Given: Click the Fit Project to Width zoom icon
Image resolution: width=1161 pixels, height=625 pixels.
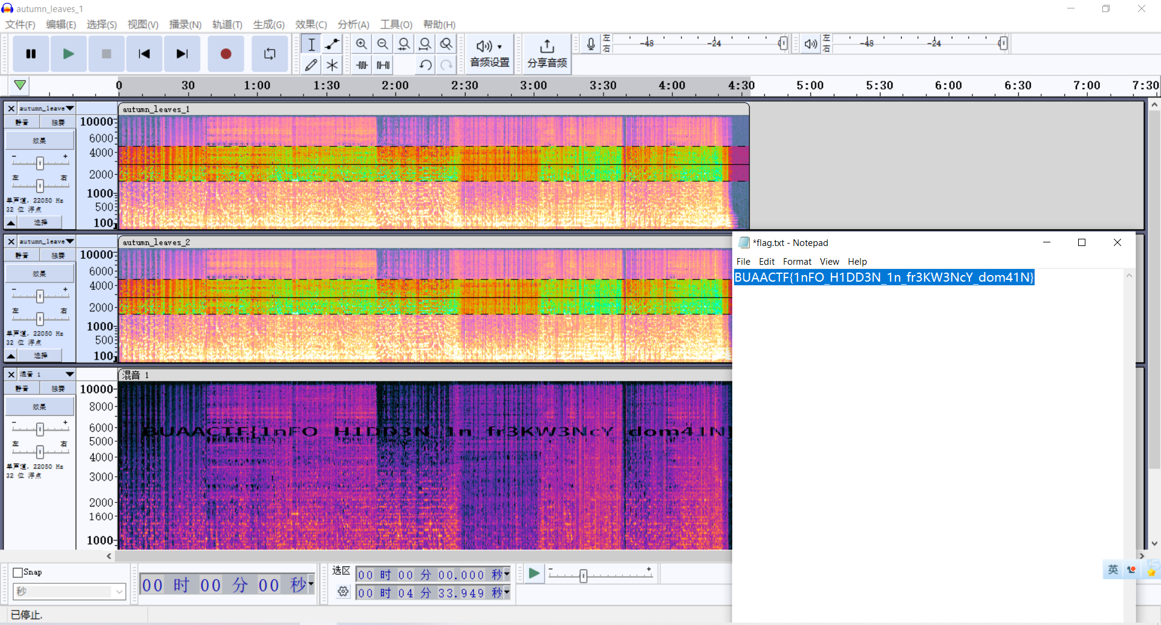Looking at the screenshot, I should (x=425, y=44).
